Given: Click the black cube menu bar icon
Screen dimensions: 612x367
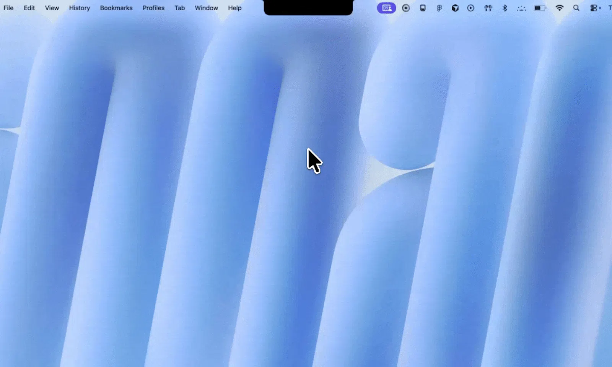Looking at the screenshot, I should (x=455, y=8).
